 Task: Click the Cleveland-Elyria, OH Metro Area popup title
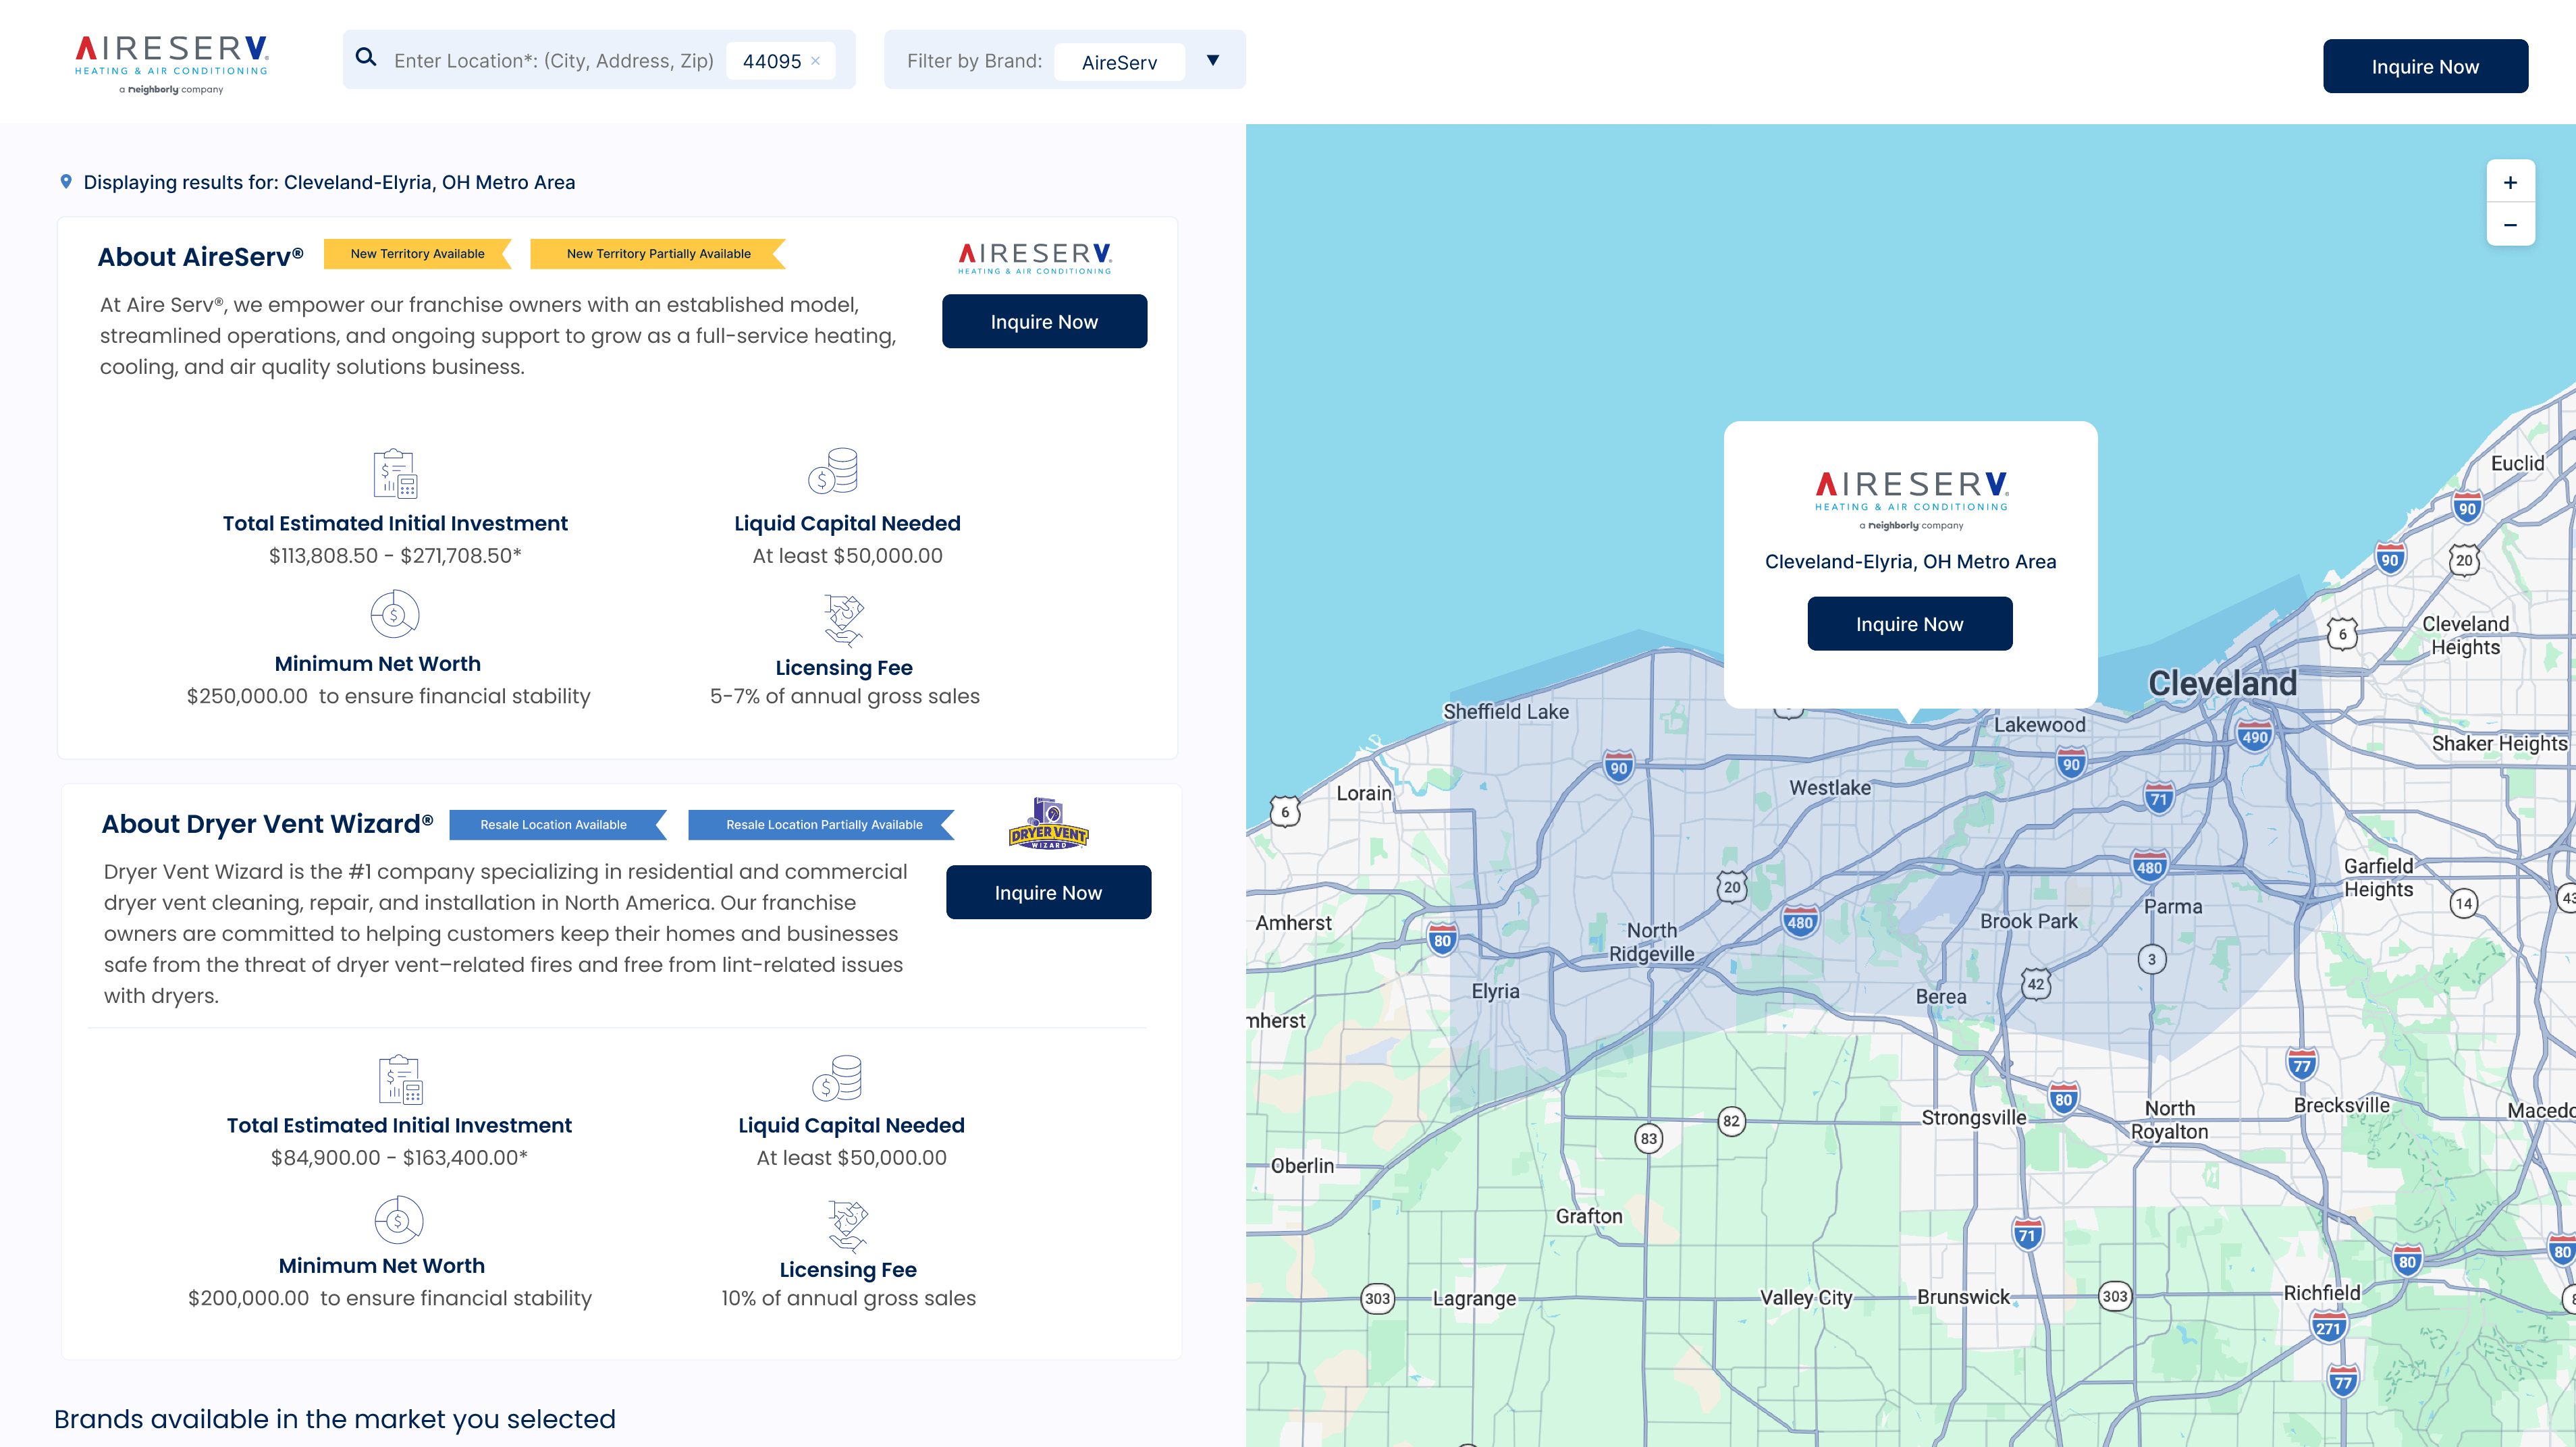1911,561
